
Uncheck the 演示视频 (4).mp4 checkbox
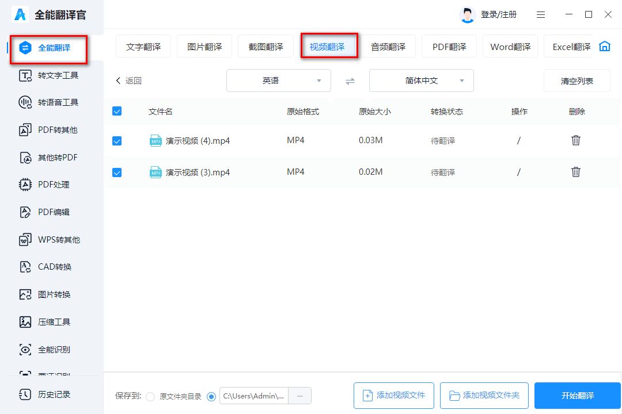click(117, 141)
